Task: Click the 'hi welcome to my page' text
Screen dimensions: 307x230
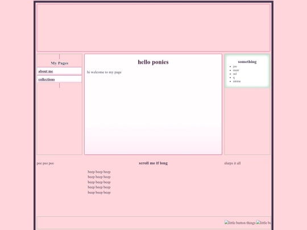Action: tap(104, 72)
